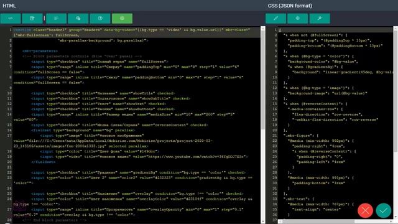
Task: Click the range input named "paddingBottom"
Action: coord(129,80)
